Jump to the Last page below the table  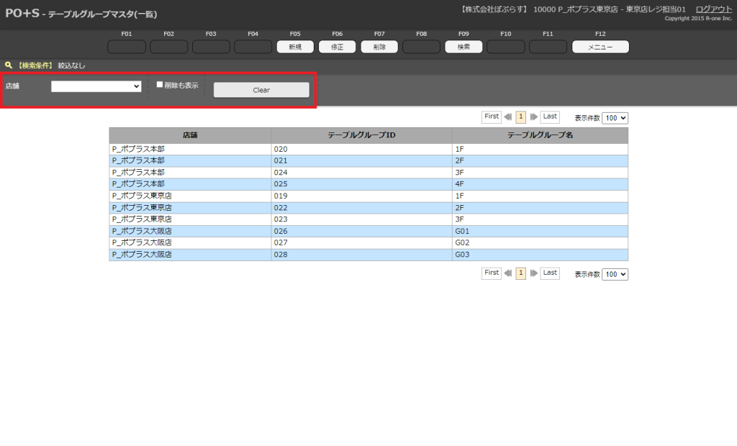coord(550,273)
